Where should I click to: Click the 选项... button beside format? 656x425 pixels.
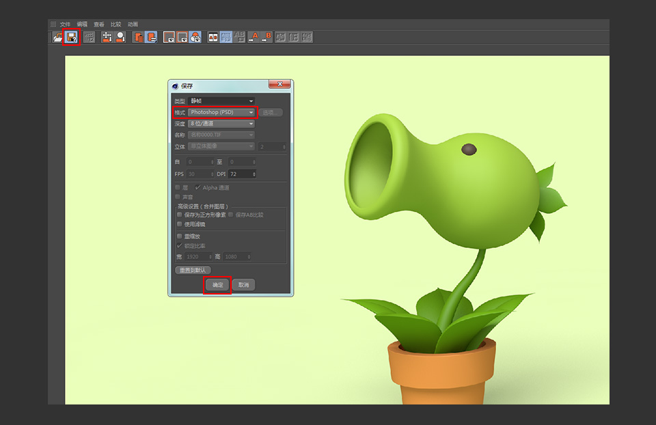point(271,112)
